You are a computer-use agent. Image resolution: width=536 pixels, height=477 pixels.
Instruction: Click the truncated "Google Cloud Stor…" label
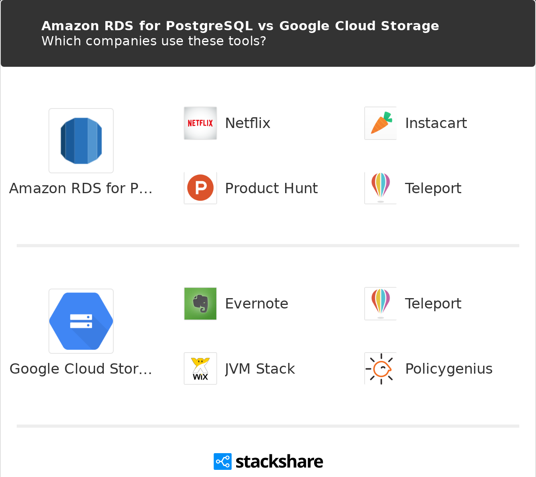[x=81, y=369]
